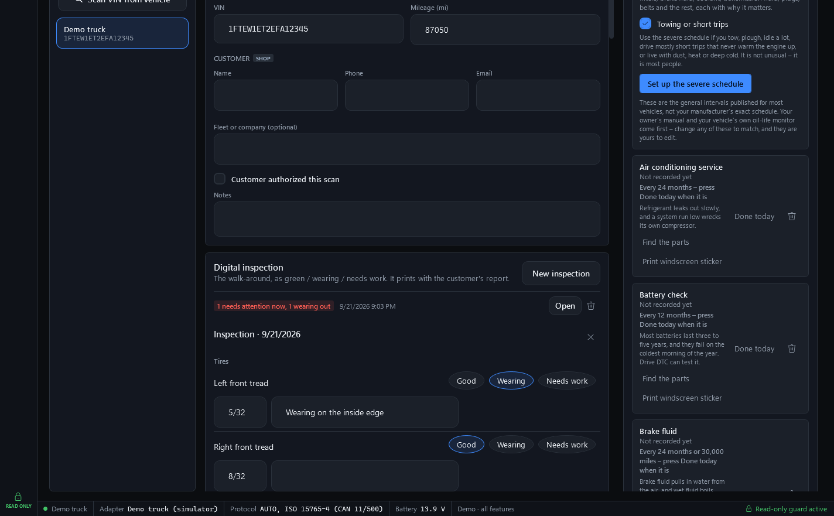Click the customer Email field

pyautogui.click(x=538, y=95)
